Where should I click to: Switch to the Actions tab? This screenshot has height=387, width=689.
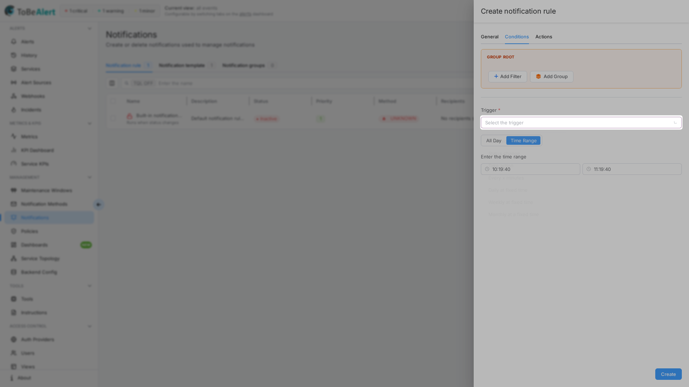[544, 37]
